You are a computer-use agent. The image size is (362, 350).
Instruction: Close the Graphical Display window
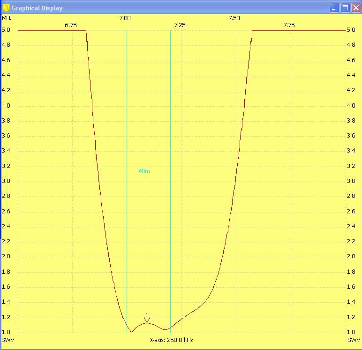click(355, 8)
